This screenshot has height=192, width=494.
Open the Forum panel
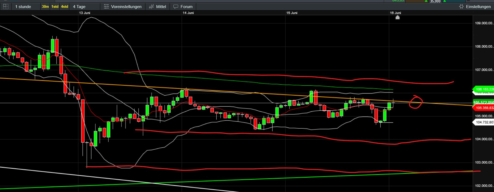[183, 6]
